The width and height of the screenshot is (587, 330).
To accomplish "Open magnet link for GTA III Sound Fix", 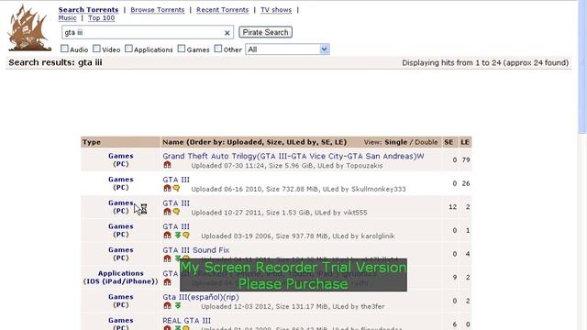I will pyautogui.click(x=167, y=258).
